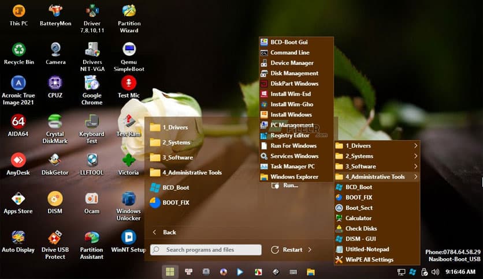Open Restart power options arrow
Screen dimensions: 483x279
[310, 250]
